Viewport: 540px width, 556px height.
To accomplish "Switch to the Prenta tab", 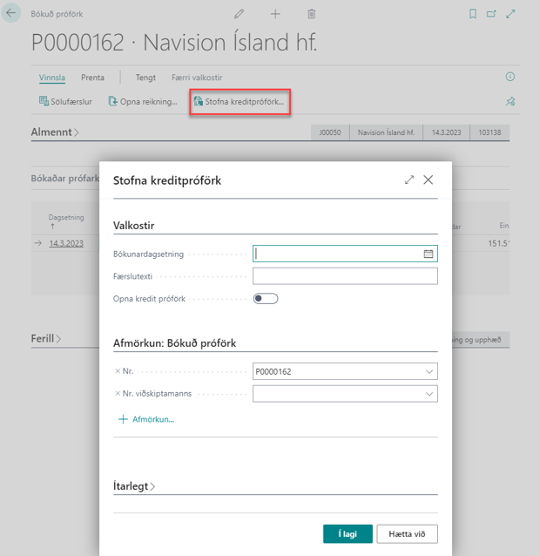I will [92, 78].
